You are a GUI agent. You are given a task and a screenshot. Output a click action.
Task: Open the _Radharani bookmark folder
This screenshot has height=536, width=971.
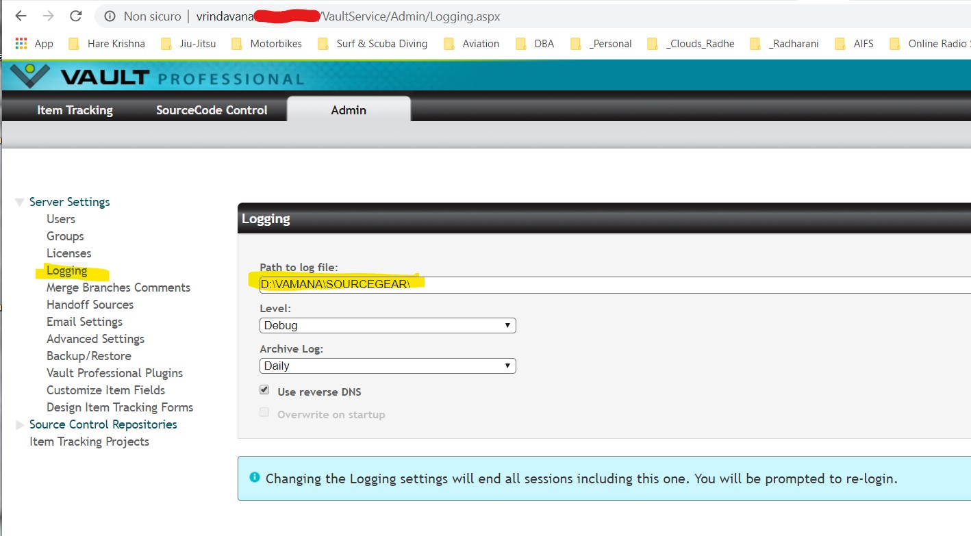785,43
